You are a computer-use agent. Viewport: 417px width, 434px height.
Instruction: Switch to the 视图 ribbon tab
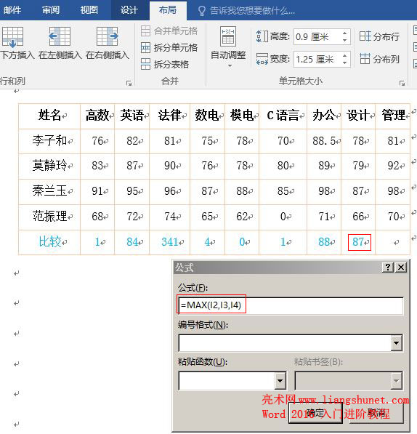tap(89, 10)
